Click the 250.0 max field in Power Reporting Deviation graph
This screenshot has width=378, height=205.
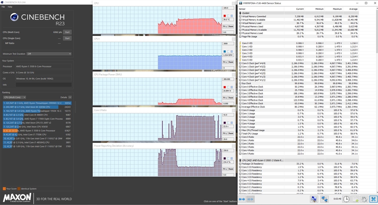pyautogui.click(x=228, y=150)
